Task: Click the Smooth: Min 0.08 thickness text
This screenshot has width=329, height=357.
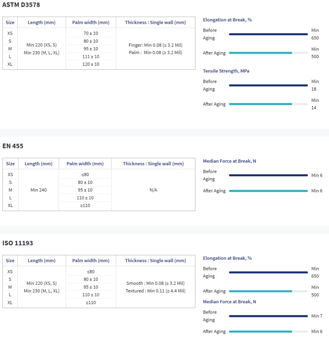Action: 155,283
